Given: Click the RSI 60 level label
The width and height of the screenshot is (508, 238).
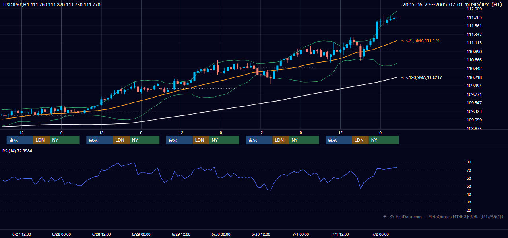Looking at the screenshot, I should [x=469, y=178].
